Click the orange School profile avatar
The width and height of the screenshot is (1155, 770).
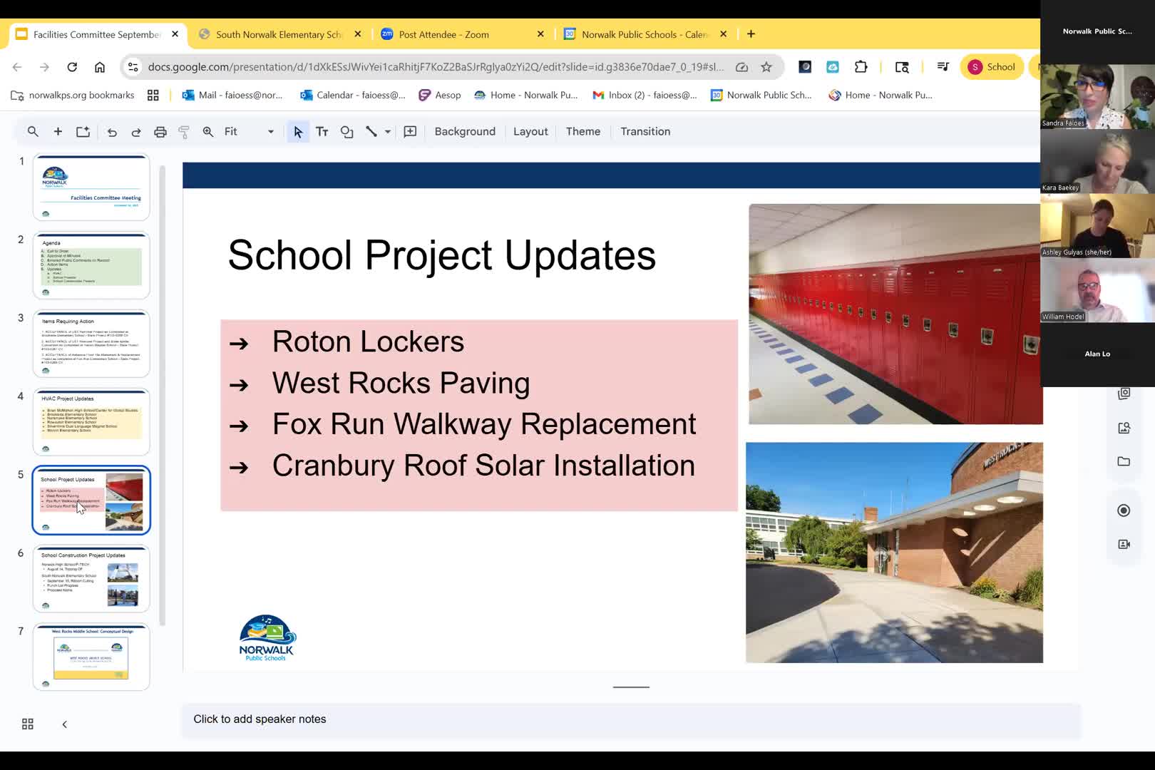pyautogui.click(x=974, y=66)
